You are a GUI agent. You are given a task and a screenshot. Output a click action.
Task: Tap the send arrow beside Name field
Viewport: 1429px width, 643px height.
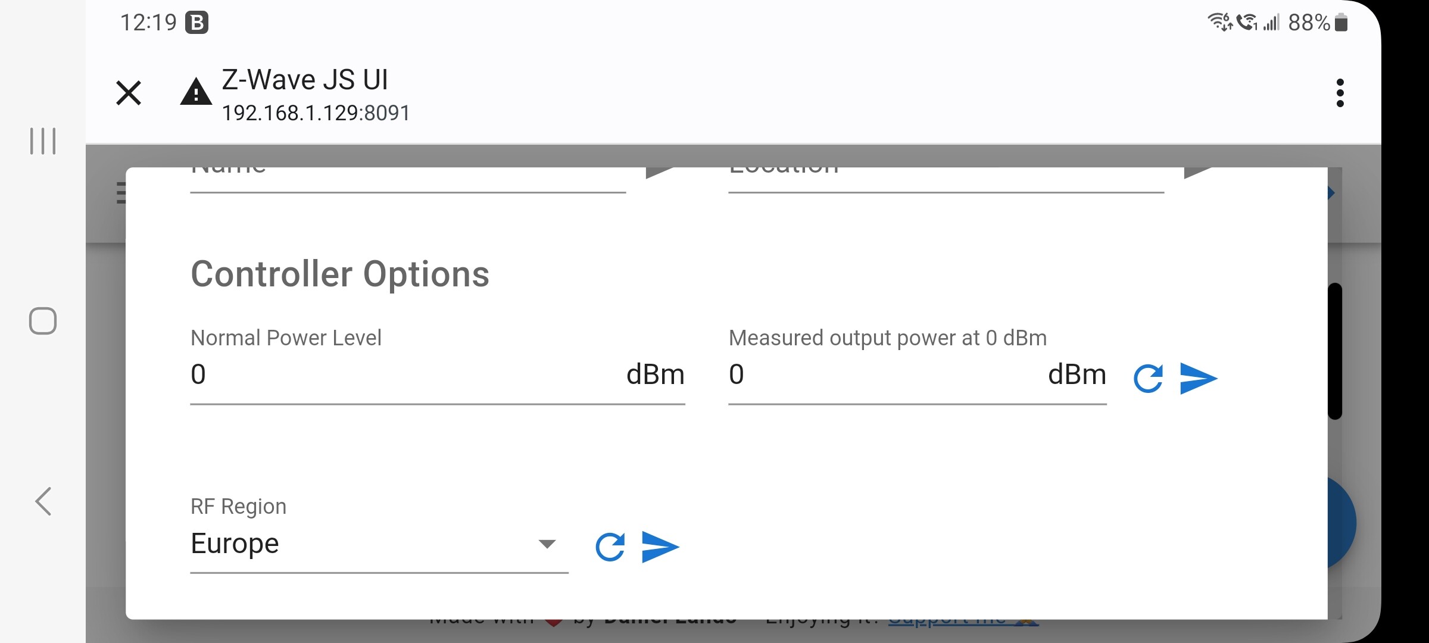(660, 173)
